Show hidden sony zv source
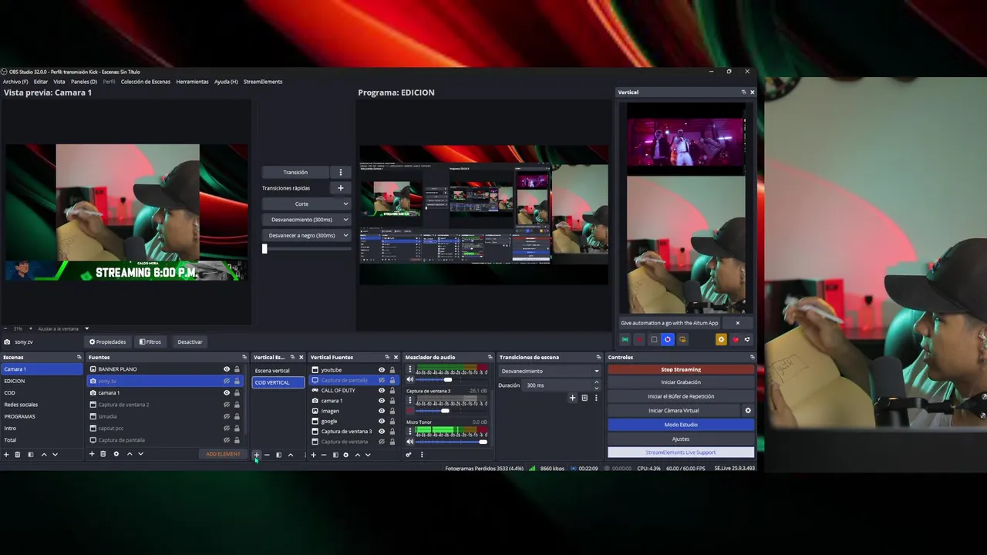 point(227,381)
